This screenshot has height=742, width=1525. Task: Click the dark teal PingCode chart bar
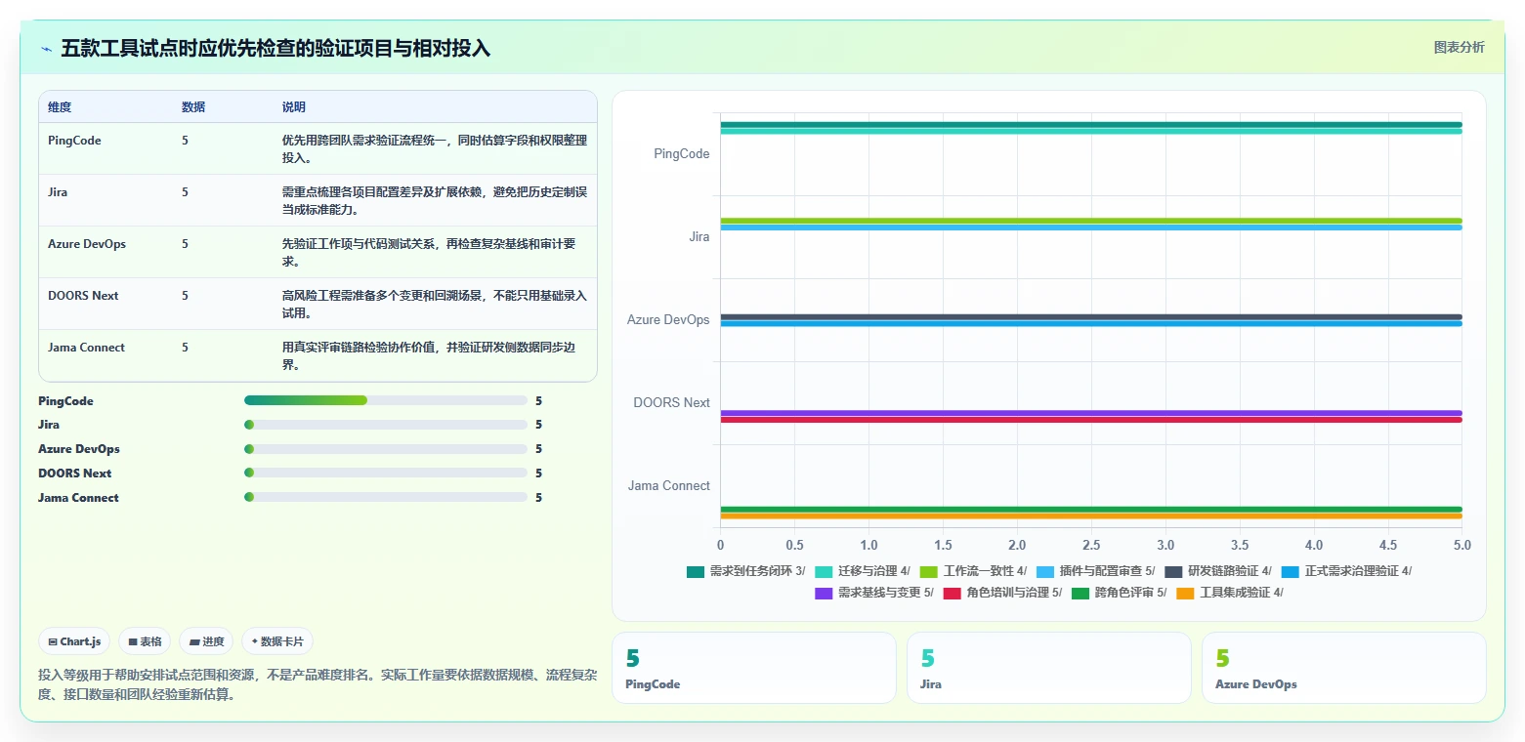tap(1091, 124)
